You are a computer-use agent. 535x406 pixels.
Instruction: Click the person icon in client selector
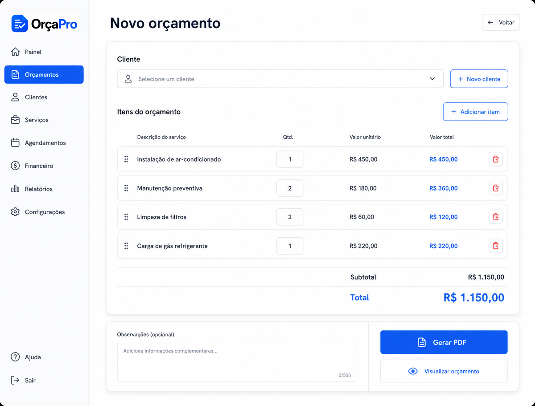pos(128,79)
